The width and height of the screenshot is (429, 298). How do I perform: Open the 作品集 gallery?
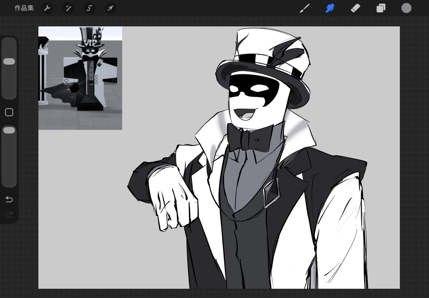pyautogui.click(x=24, y=8)
